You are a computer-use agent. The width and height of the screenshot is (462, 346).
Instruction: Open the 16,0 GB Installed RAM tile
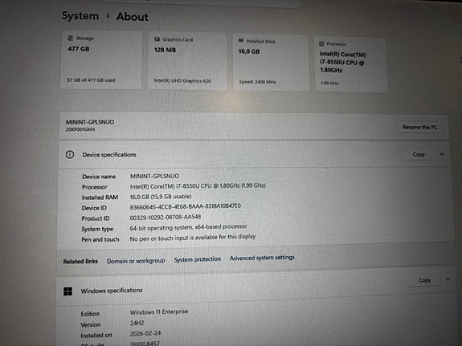pyautogui.click(x=271, y=63)
